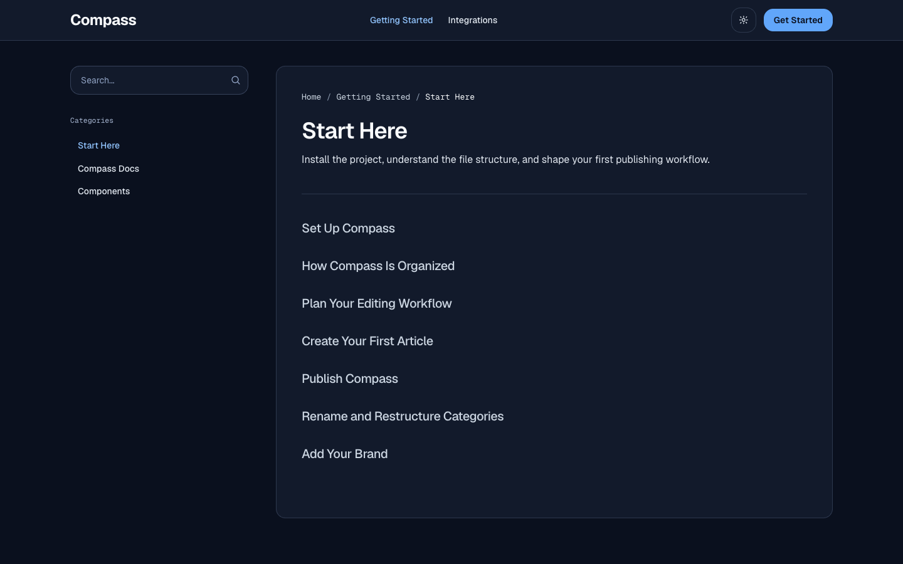Click the description text beginning 'Install the project'
The height and width of the screenshot is (564, 903).
[505, 159]
